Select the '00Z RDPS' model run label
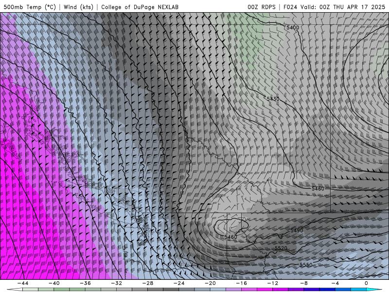The image size is (389, 292). pyautogui.click(x=261, y=7)
